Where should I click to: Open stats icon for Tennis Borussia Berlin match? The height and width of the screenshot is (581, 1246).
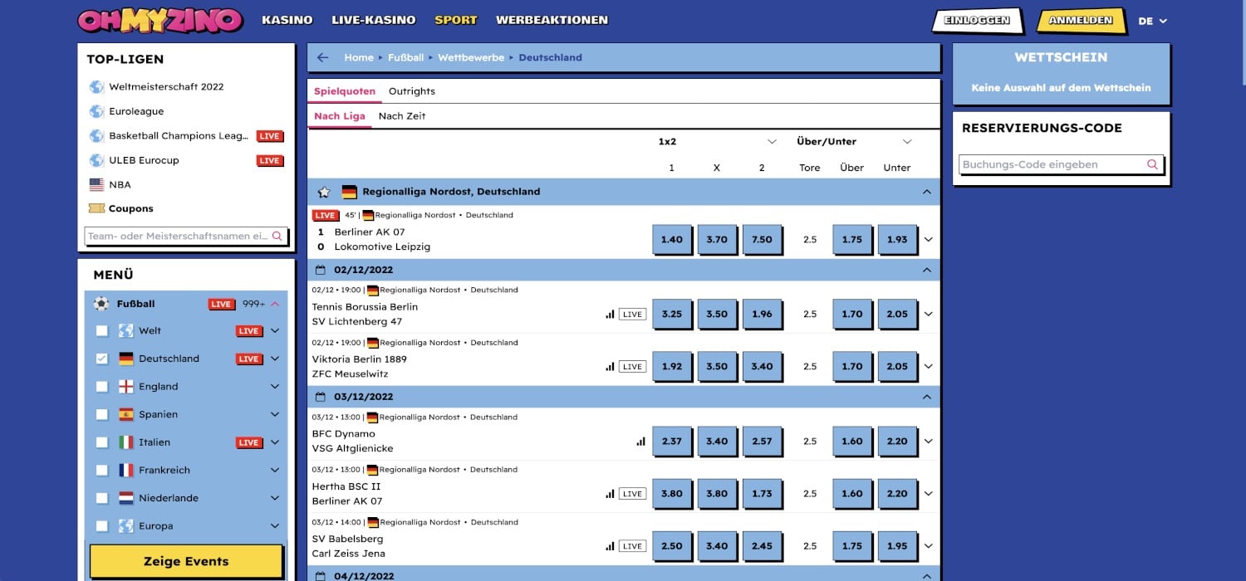(611, 314)
